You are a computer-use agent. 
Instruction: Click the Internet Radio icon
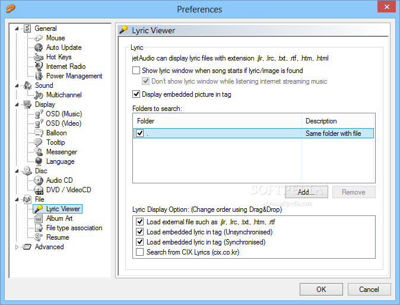tap(39, 66)
